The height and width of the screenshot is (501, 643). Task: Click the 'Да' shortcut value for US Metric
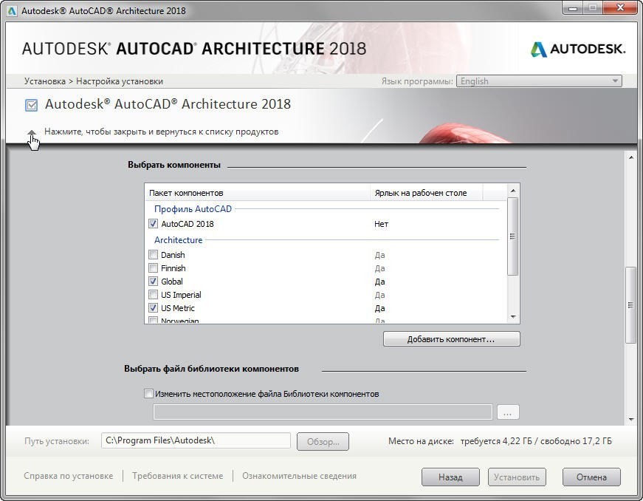[379, 308]
